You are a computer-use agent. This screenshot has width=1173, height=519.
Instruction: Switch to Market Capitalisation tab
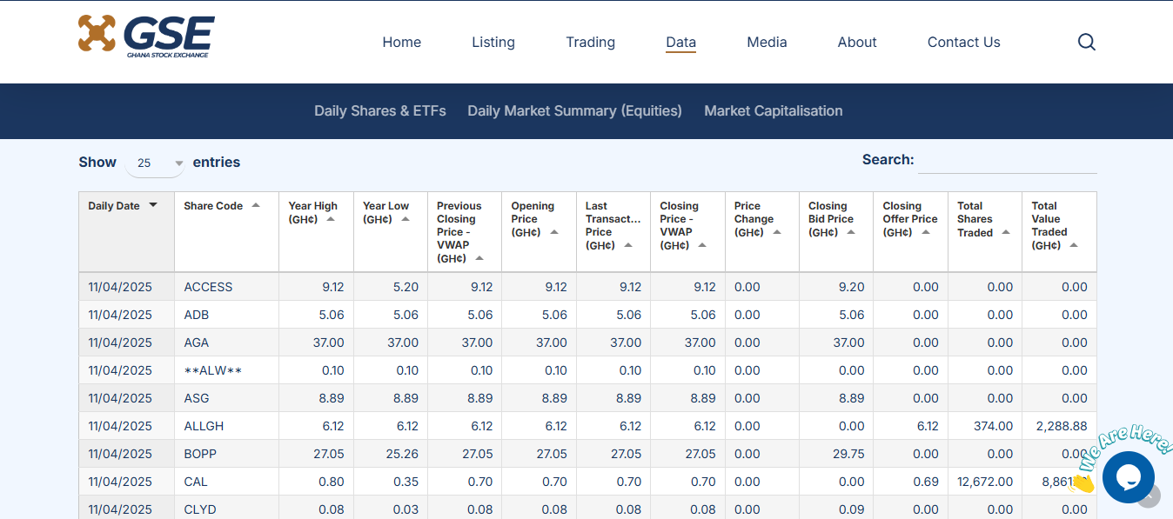[774, 110]
